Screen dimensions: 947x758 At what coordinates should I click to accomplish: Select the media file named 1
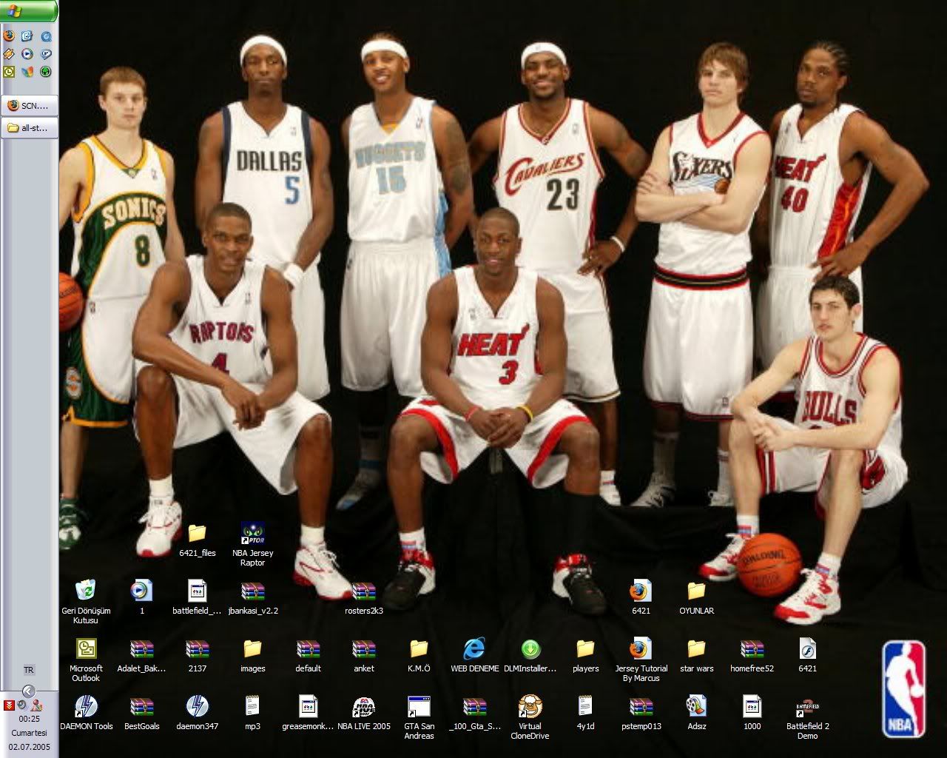(141, 597)
